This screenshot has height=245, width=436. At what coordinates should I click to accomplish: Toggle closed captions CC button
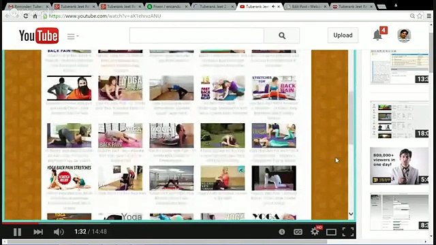[x=298, y=231]
